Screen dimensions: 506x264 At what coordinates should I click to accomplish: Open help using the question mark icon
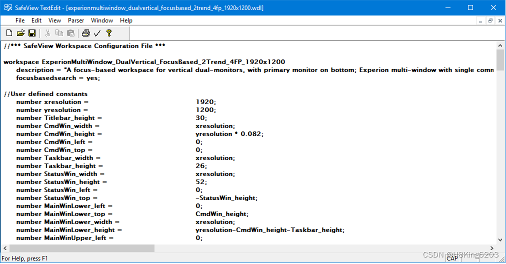click(109, 33)
